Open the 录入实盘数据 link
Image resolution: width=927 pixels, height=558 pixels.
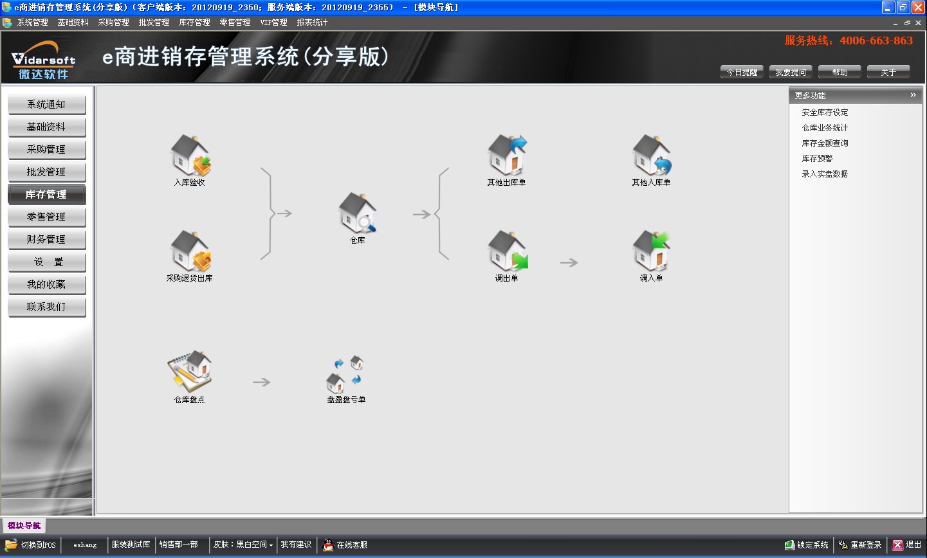[825, 174]
